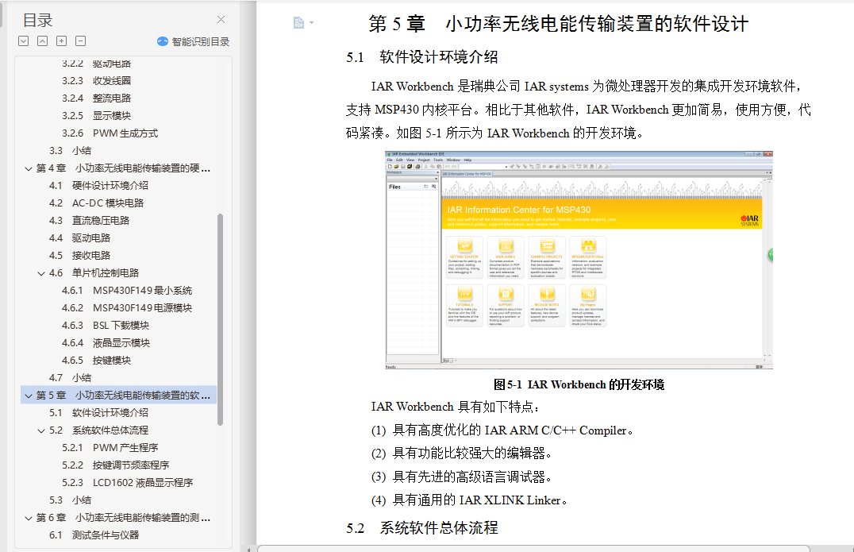
Task: Click caption 图5-1 IAR Workbench 的开发环境
Action: 579,384
